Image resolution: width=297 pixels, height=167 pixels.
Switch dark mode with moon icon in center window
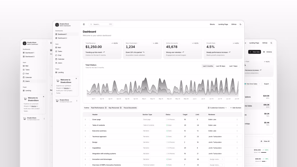(x=240, y=24)
